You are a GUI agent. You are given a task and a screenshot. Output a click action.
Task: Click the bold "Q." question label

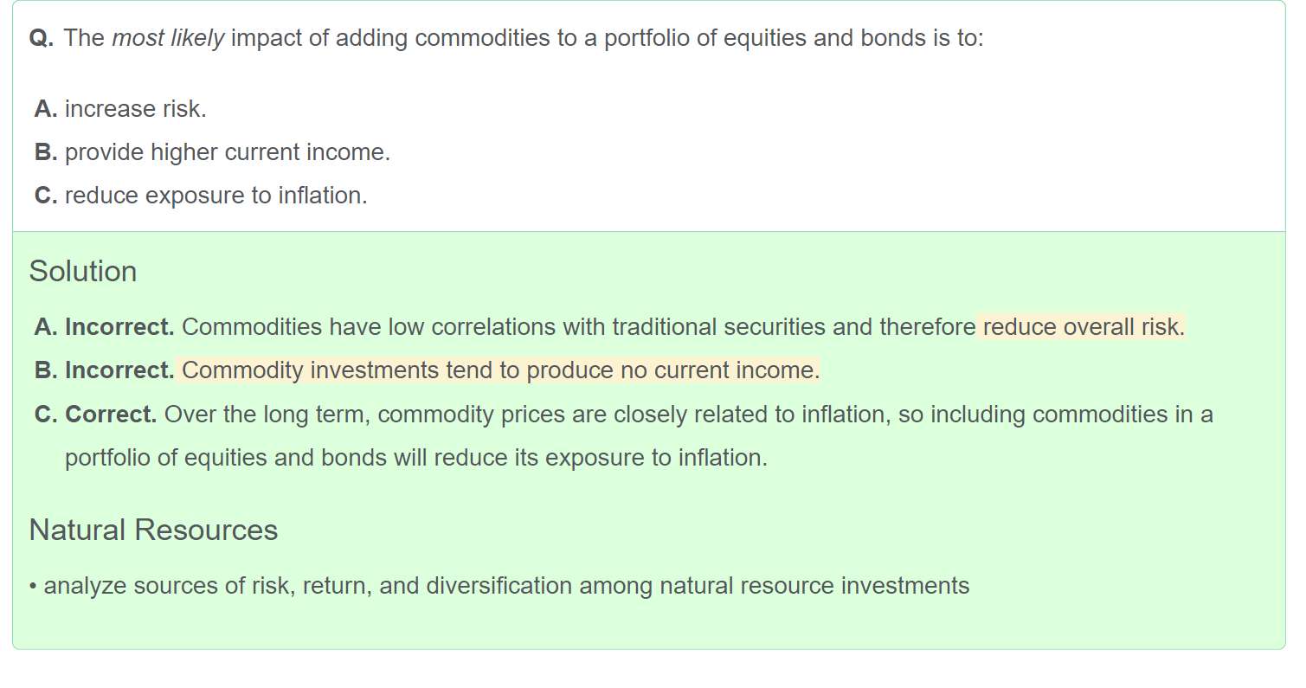coord(42,38)
